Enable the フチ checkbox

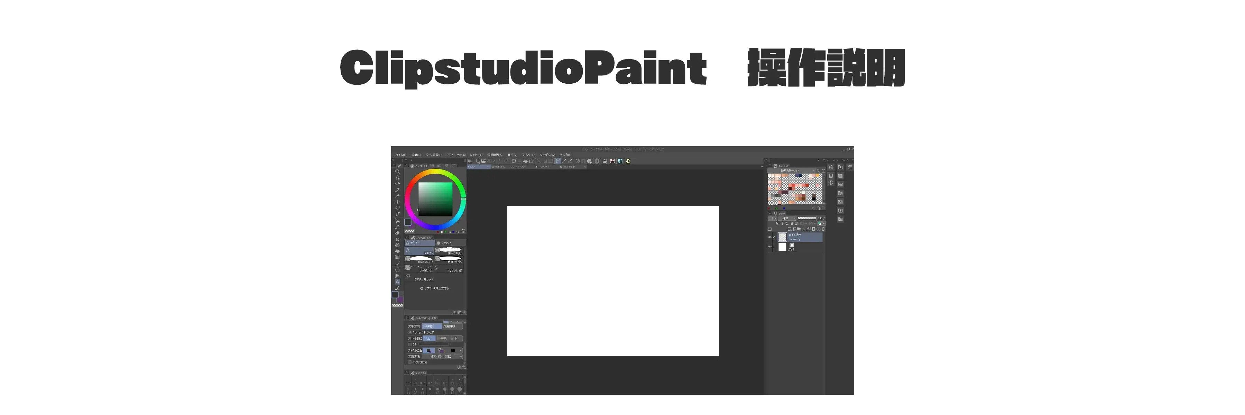410,344
